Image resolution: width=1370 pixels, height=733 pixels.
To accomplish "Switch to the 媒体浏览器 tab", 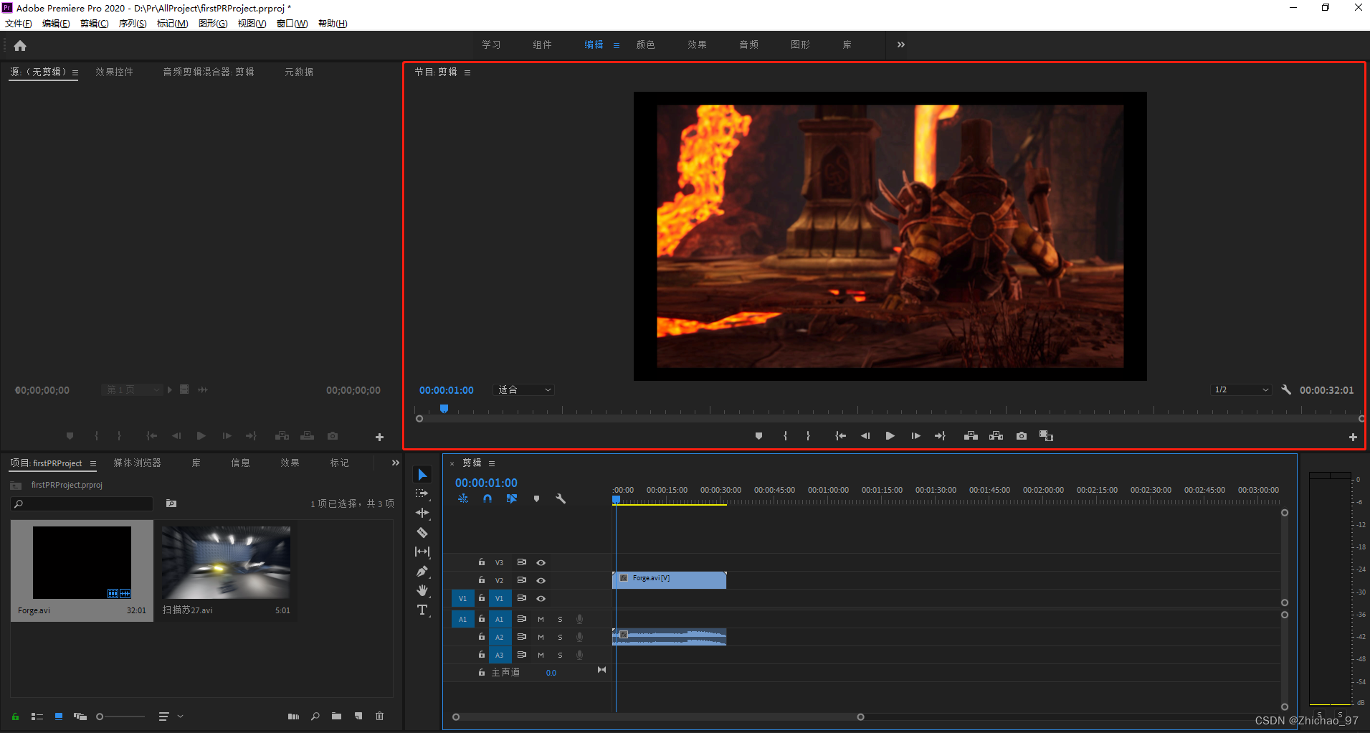I will [137, 463].
